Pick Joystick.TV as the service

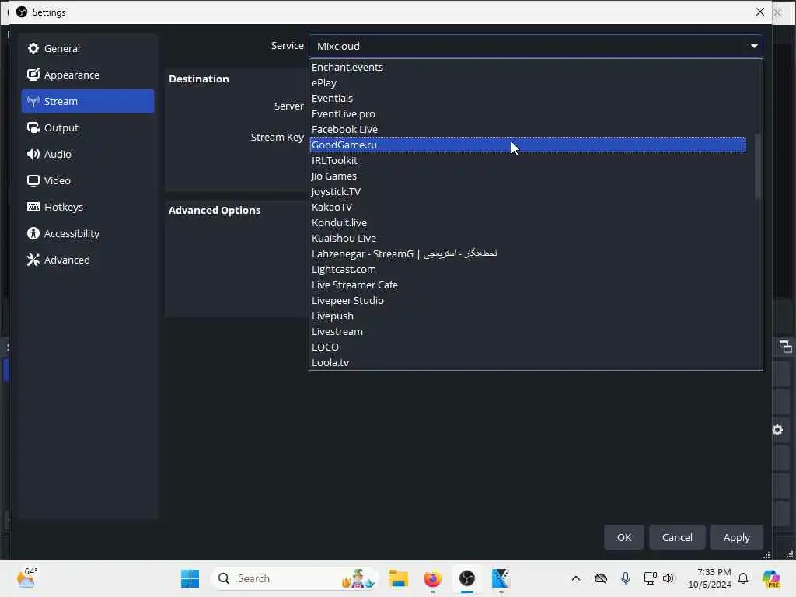[528, 191]
